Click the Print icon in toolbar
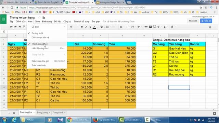 point(11,27)
